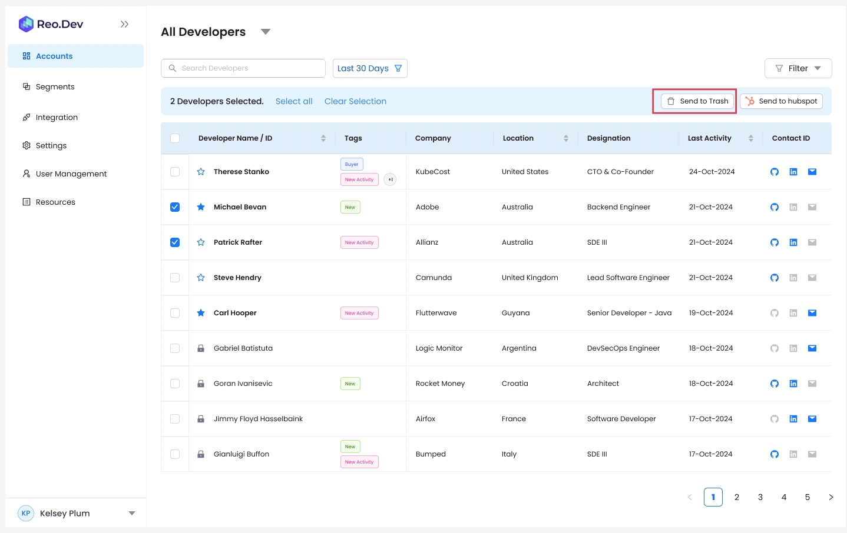The image size is (847, 533).
Task: Collapse sidebar with double chevron icon
Action: point(124,24)
